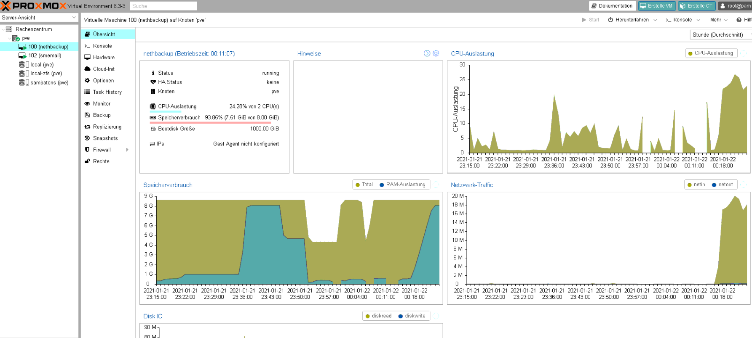752x338 pixels.
Task: Click Hinweise collapse circle icon
Action: 427,53
